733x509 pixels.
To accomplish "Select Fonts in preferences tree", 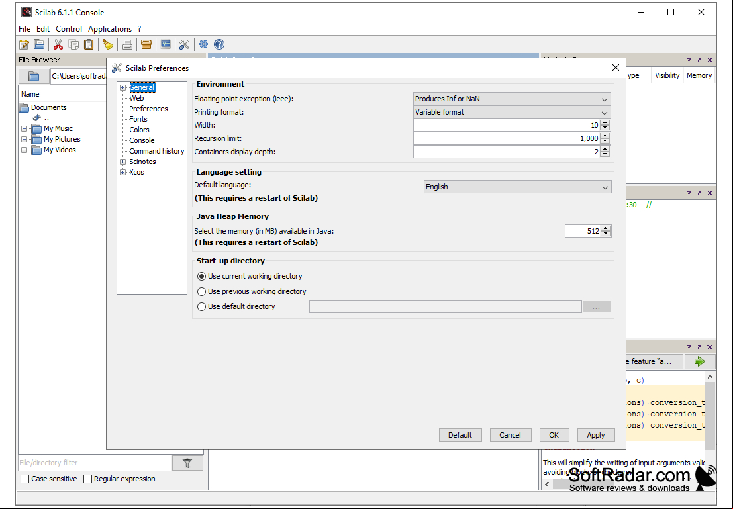I will click(x=138, y=119).
